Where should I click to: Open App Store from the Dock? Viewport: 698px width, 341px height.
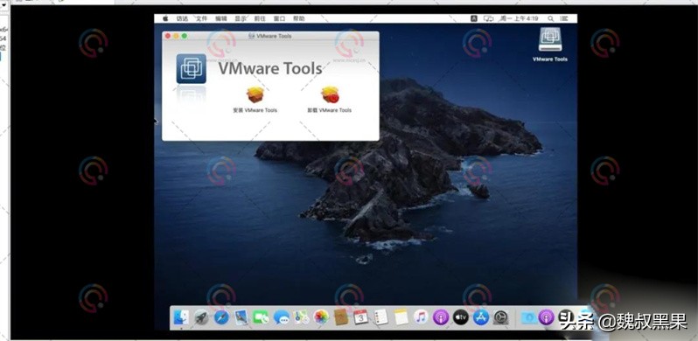[x=481, y=317]
